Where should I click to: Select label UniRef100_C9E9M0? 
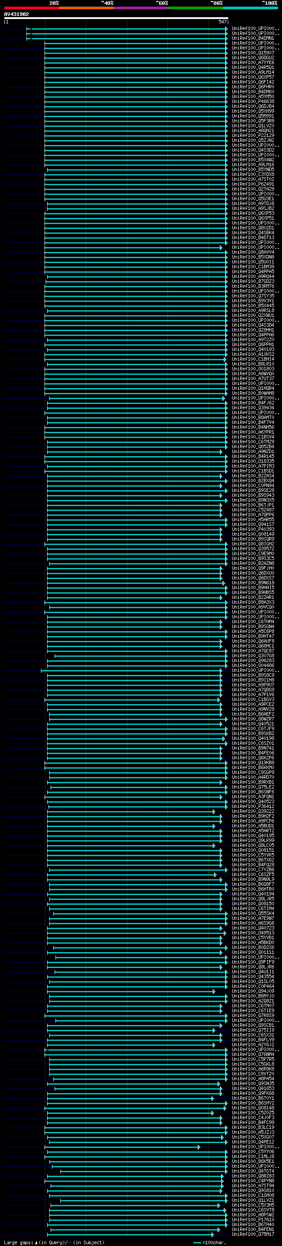(253, 553)
